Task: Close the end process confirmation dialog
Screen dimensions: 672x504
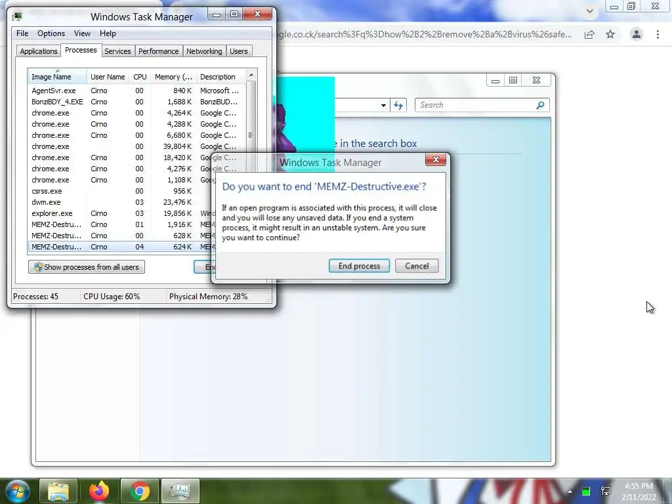Action: pyautogui.click(x=436, y=160)
